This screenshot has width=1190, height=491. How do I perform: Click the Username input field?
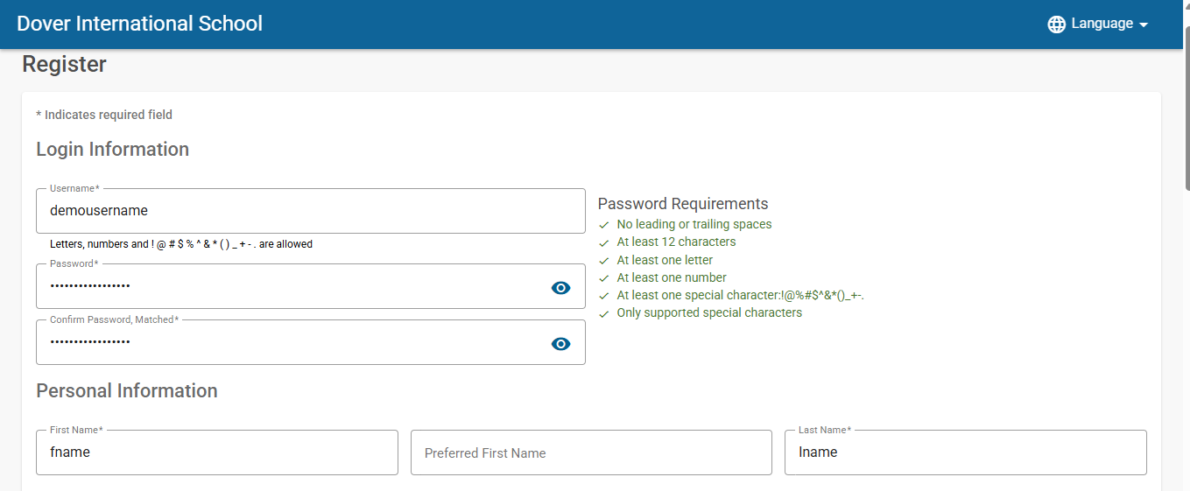coord(311,211)
